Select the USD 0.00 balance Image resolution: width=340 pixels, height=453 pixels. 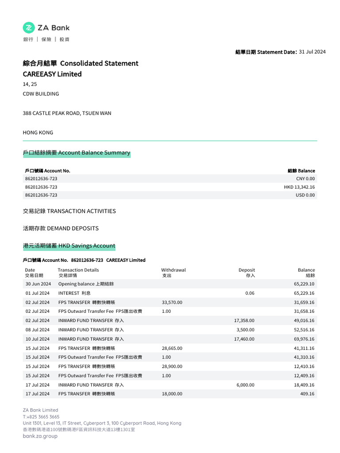(305, 195)
